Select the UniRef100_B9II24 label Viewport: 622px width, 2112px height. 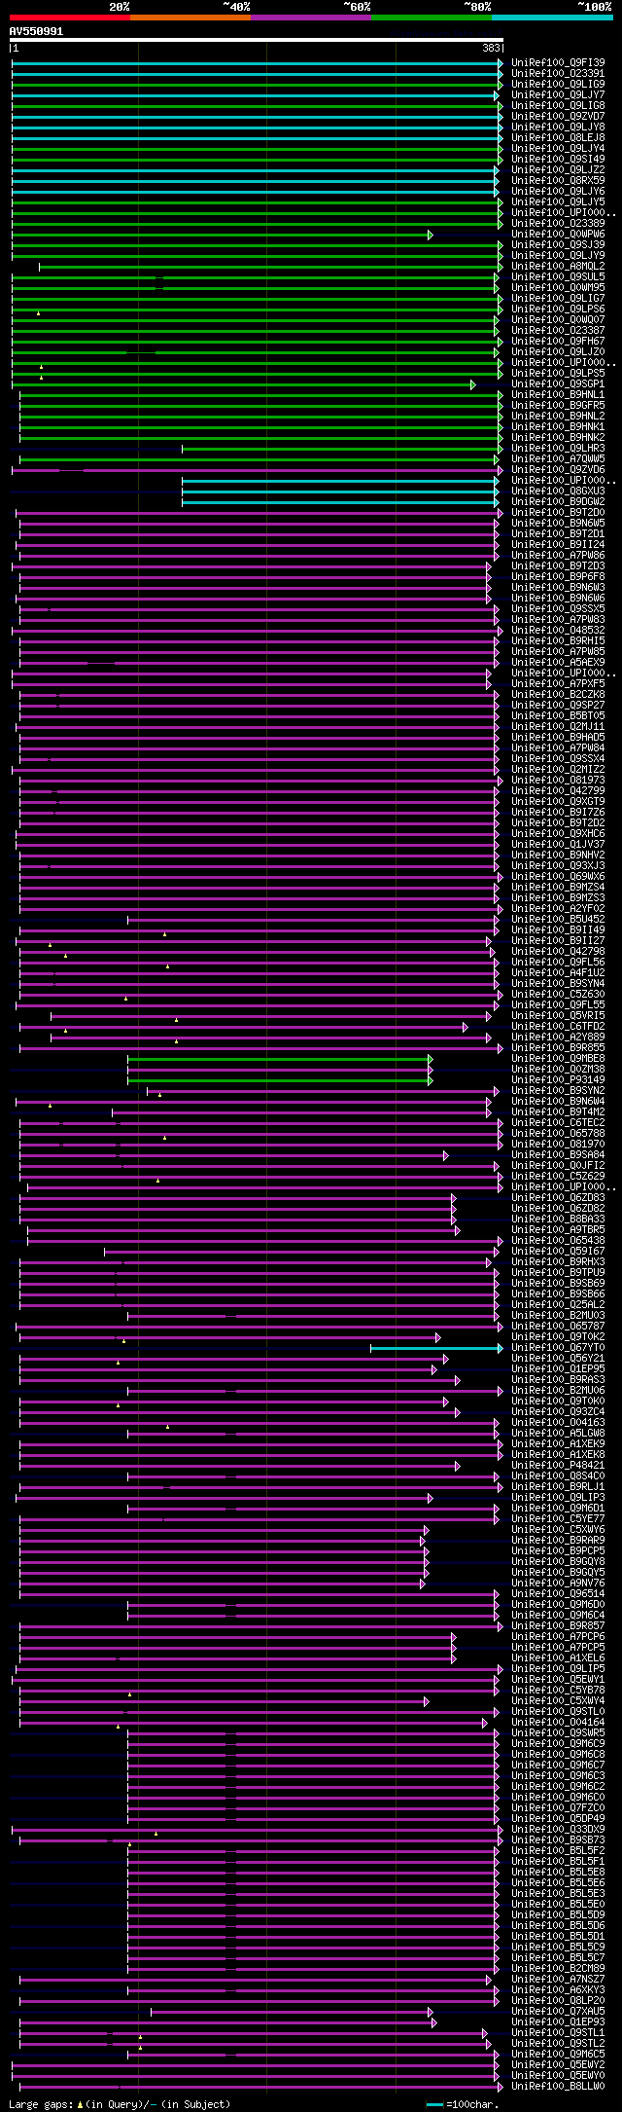(x=558, y=545)
